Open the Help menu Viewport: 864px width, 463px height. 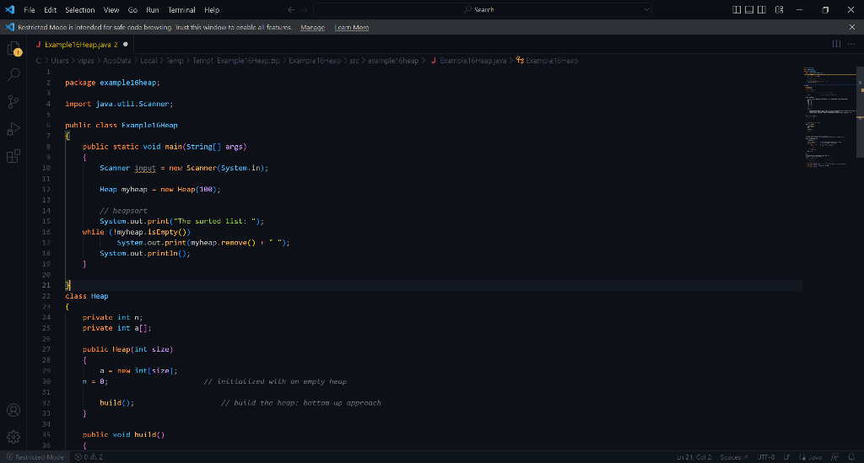(212, 10)
